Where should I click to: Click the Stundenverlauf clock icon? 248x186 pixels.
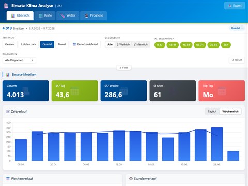point(131,179)
